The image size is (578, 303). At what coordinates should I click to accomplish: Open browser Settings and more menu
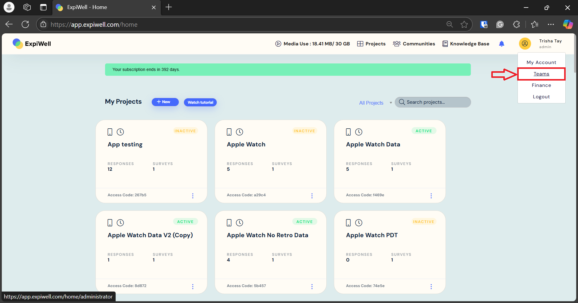click(551, 24)
